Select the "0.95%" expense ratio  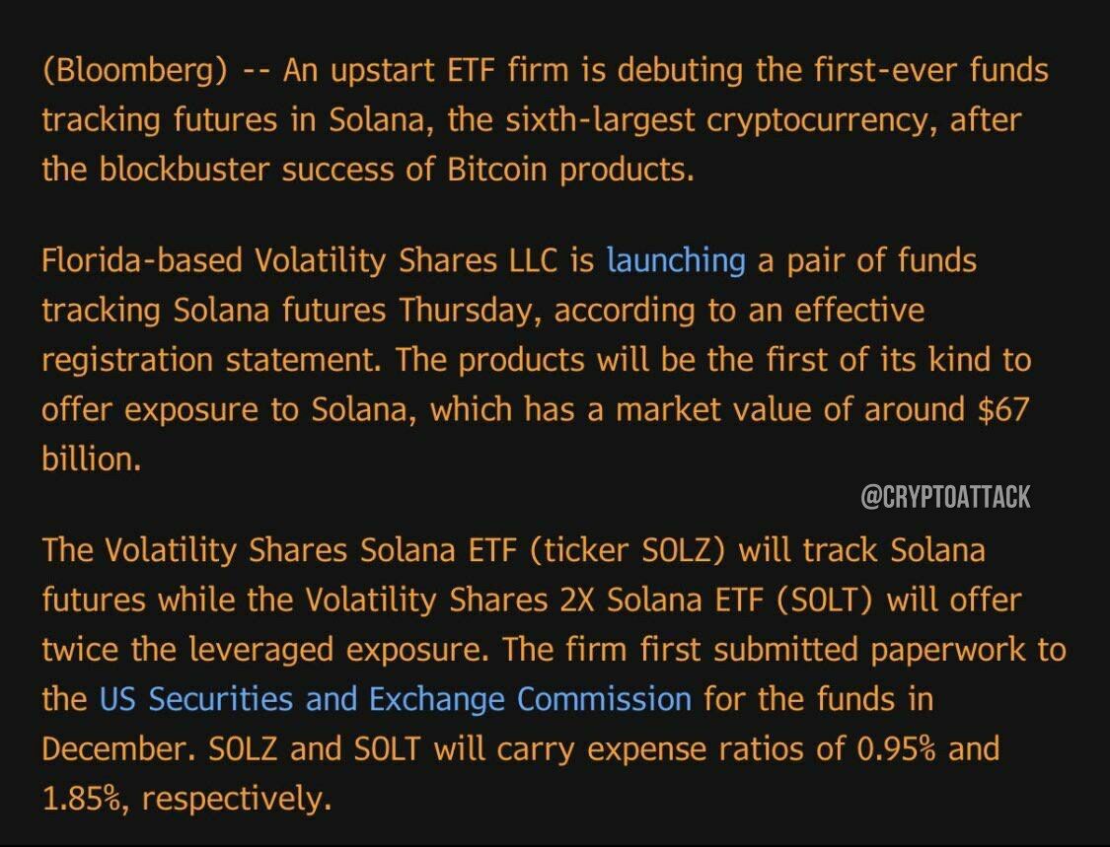[x=896, y=748]
